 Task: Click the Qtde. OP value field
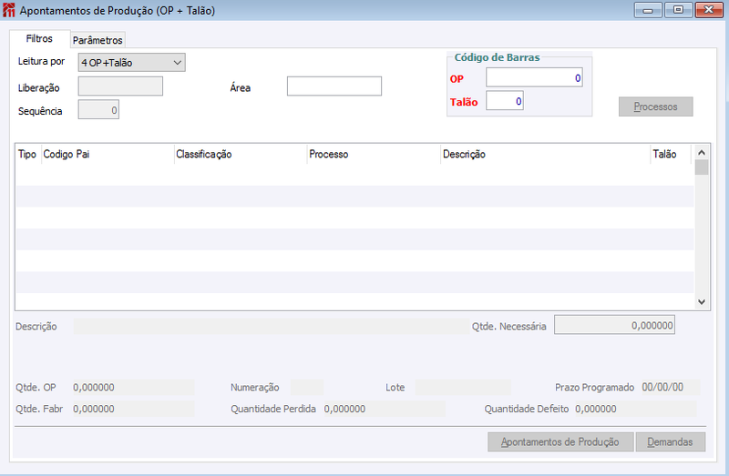pyautogui.click(x=133, y=388)
